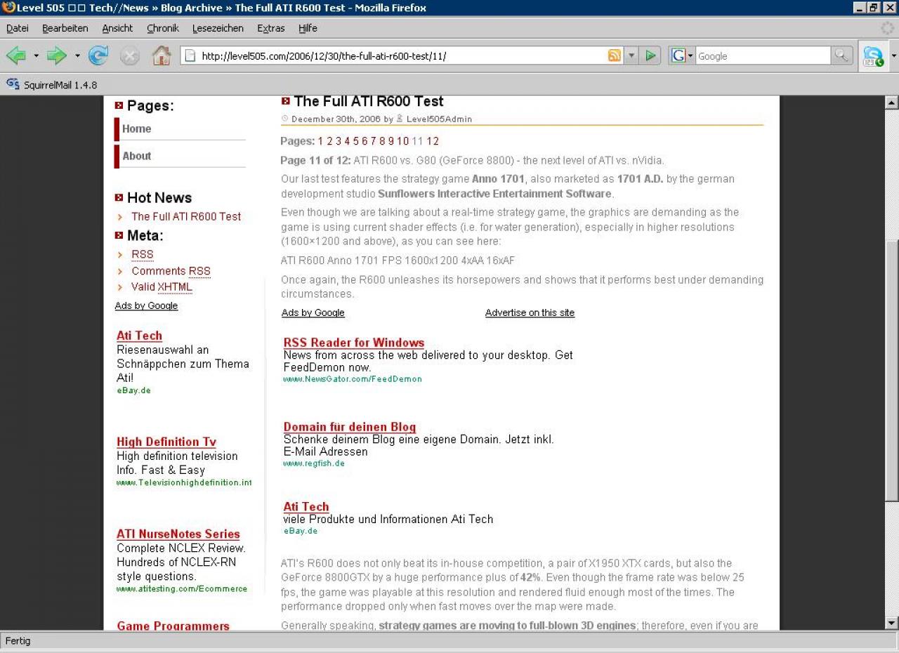This screenshot has width=899, height=653.
Task: Click the date December 30th, 2006
Action: click(336, 119)
